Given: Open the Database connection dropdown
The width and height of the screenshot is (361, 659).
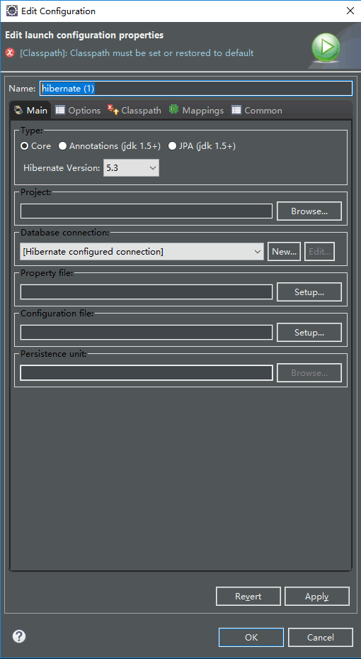Looking at the screenshot, I should 142,251.
